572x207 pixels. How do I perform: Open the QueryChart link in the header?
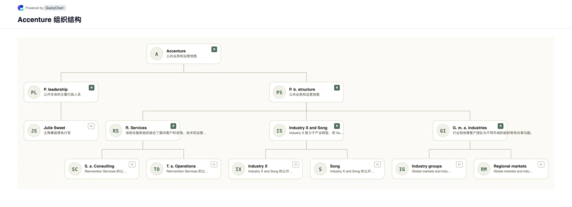(54, 8)
